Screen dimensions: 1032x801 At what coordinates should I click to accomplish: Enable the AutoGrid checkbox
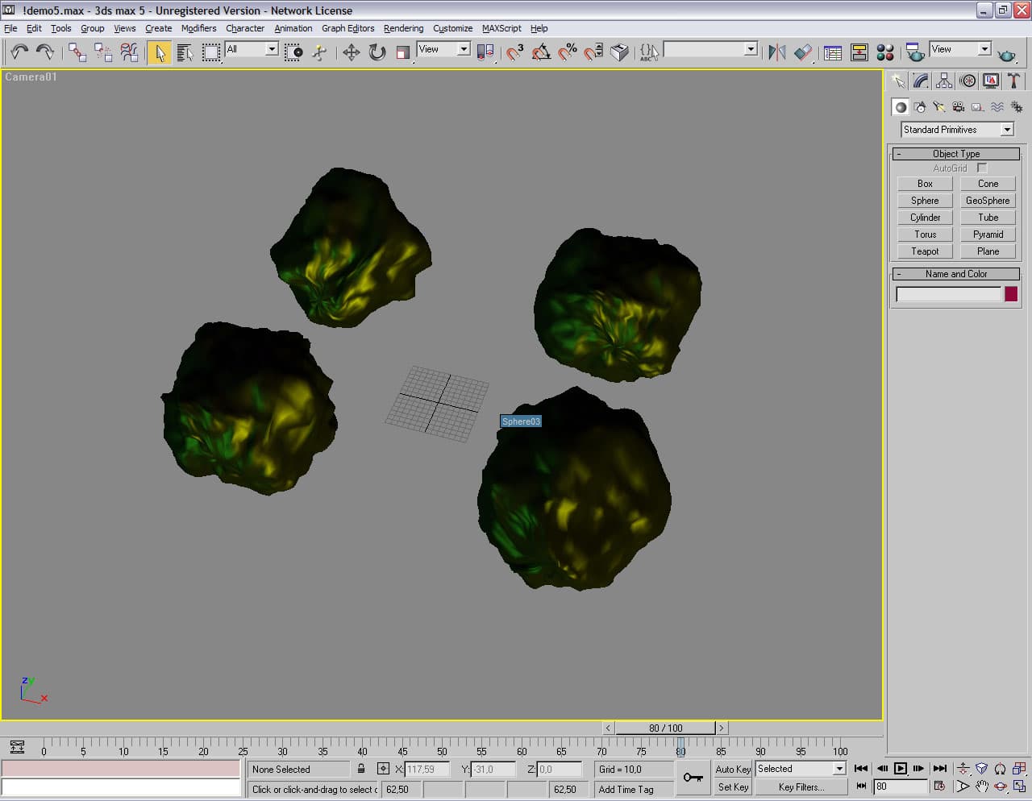point(982,168)
